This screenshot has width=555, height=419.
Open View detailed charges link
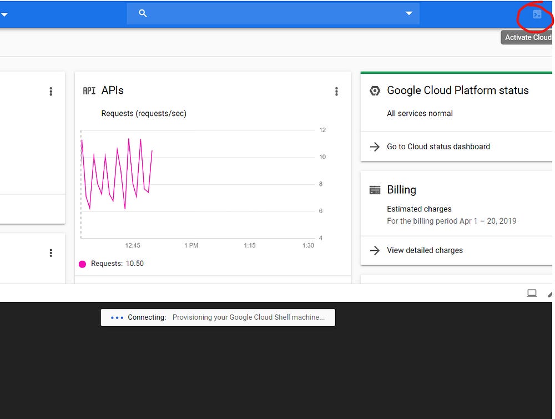[425, 250]
